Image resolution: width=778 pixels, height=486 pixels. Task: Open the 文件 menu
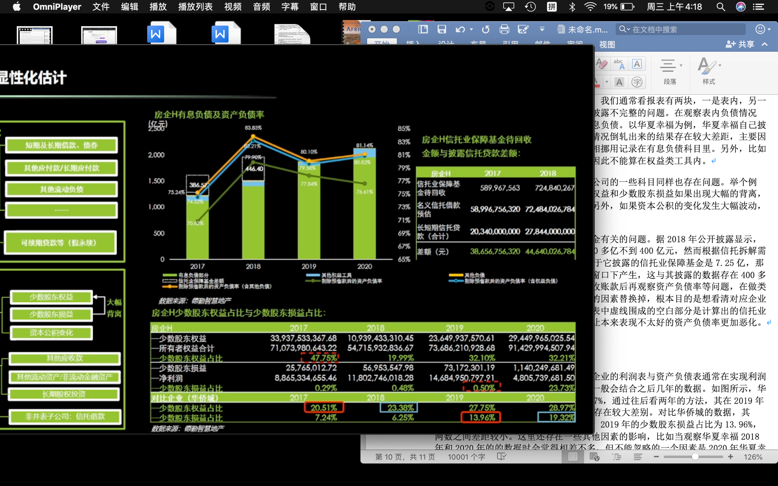[101, 7]
